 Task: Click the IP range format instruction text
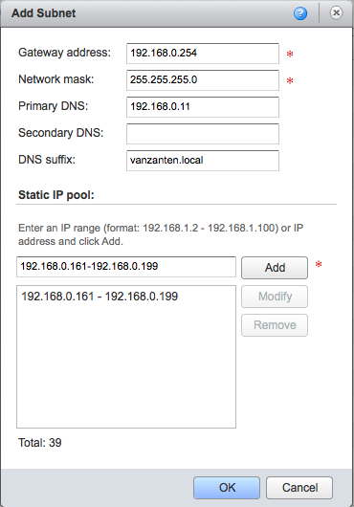pos(161,234)
